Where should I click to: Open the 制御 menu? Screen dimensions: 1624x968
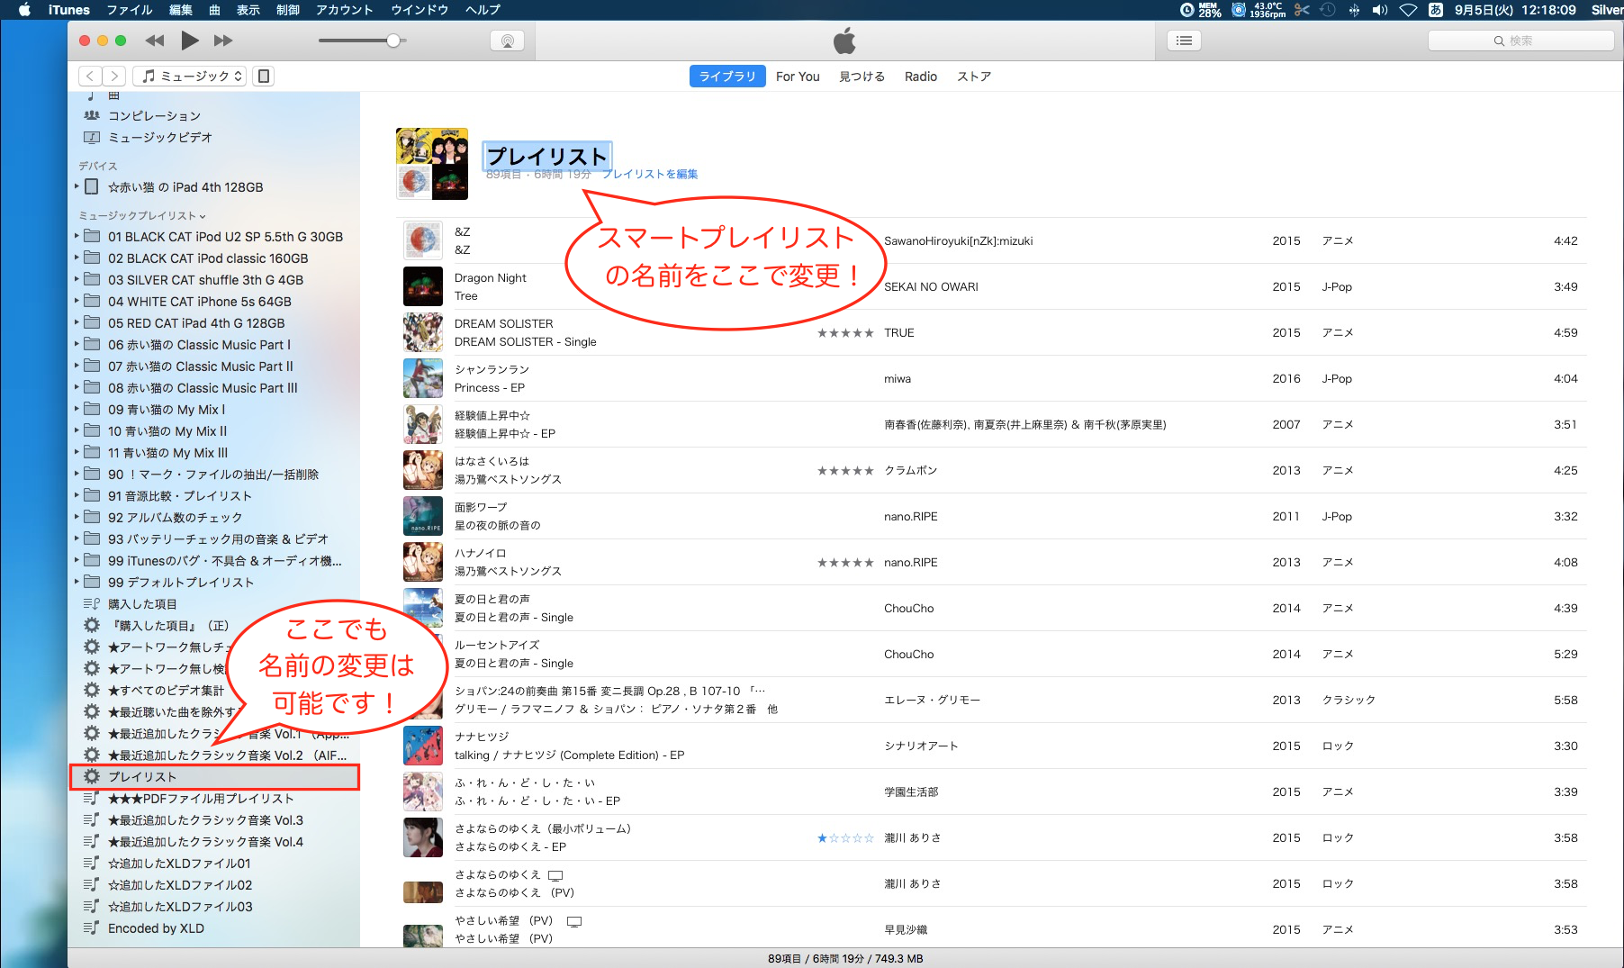(288, 10)
